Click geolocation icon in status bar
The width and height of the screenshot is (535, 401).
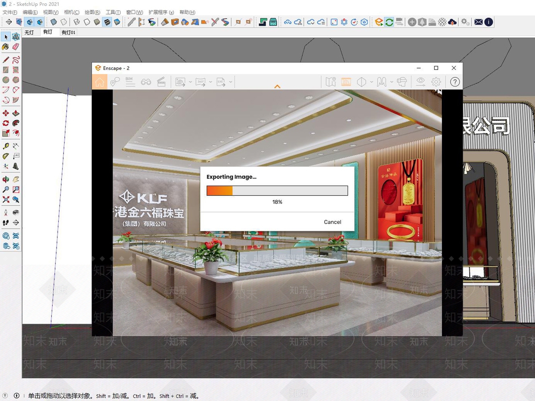click(x=5, y=396)
